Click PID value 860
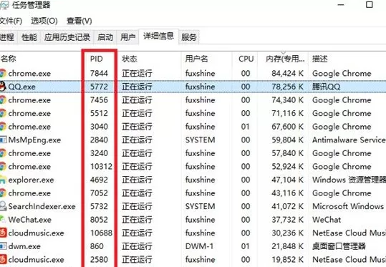 (97, 246)
